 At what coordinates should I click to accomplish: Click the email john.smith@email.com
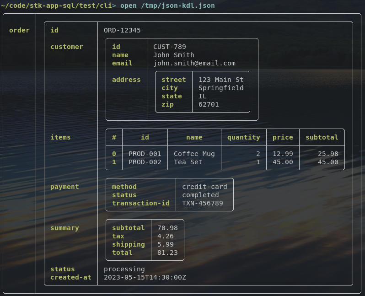(x=194, y=63)
